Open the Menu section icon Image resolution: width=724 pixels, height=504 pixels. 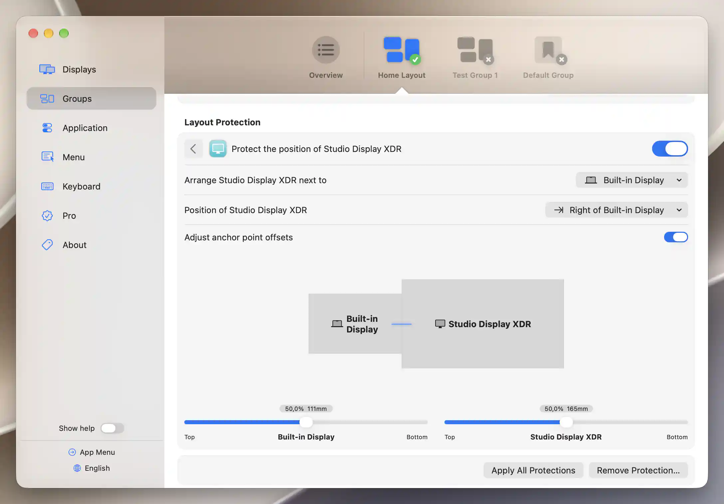pos(47,157)
